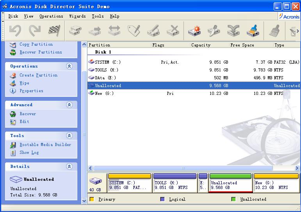Viewport: 301px width, 212px height.
Task: Open Bootable Media Builder link
Action: 45,144
